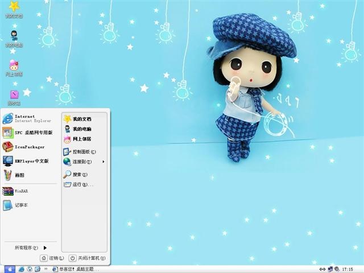
Task: Click the 关闭计算机 shut down button
Action: coord(87,258)
